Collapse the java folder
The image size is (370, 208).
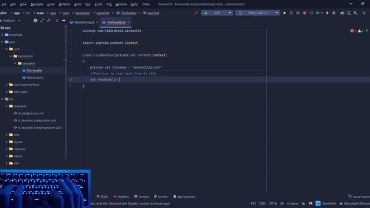pyautogui.click(x=2, y=42)
